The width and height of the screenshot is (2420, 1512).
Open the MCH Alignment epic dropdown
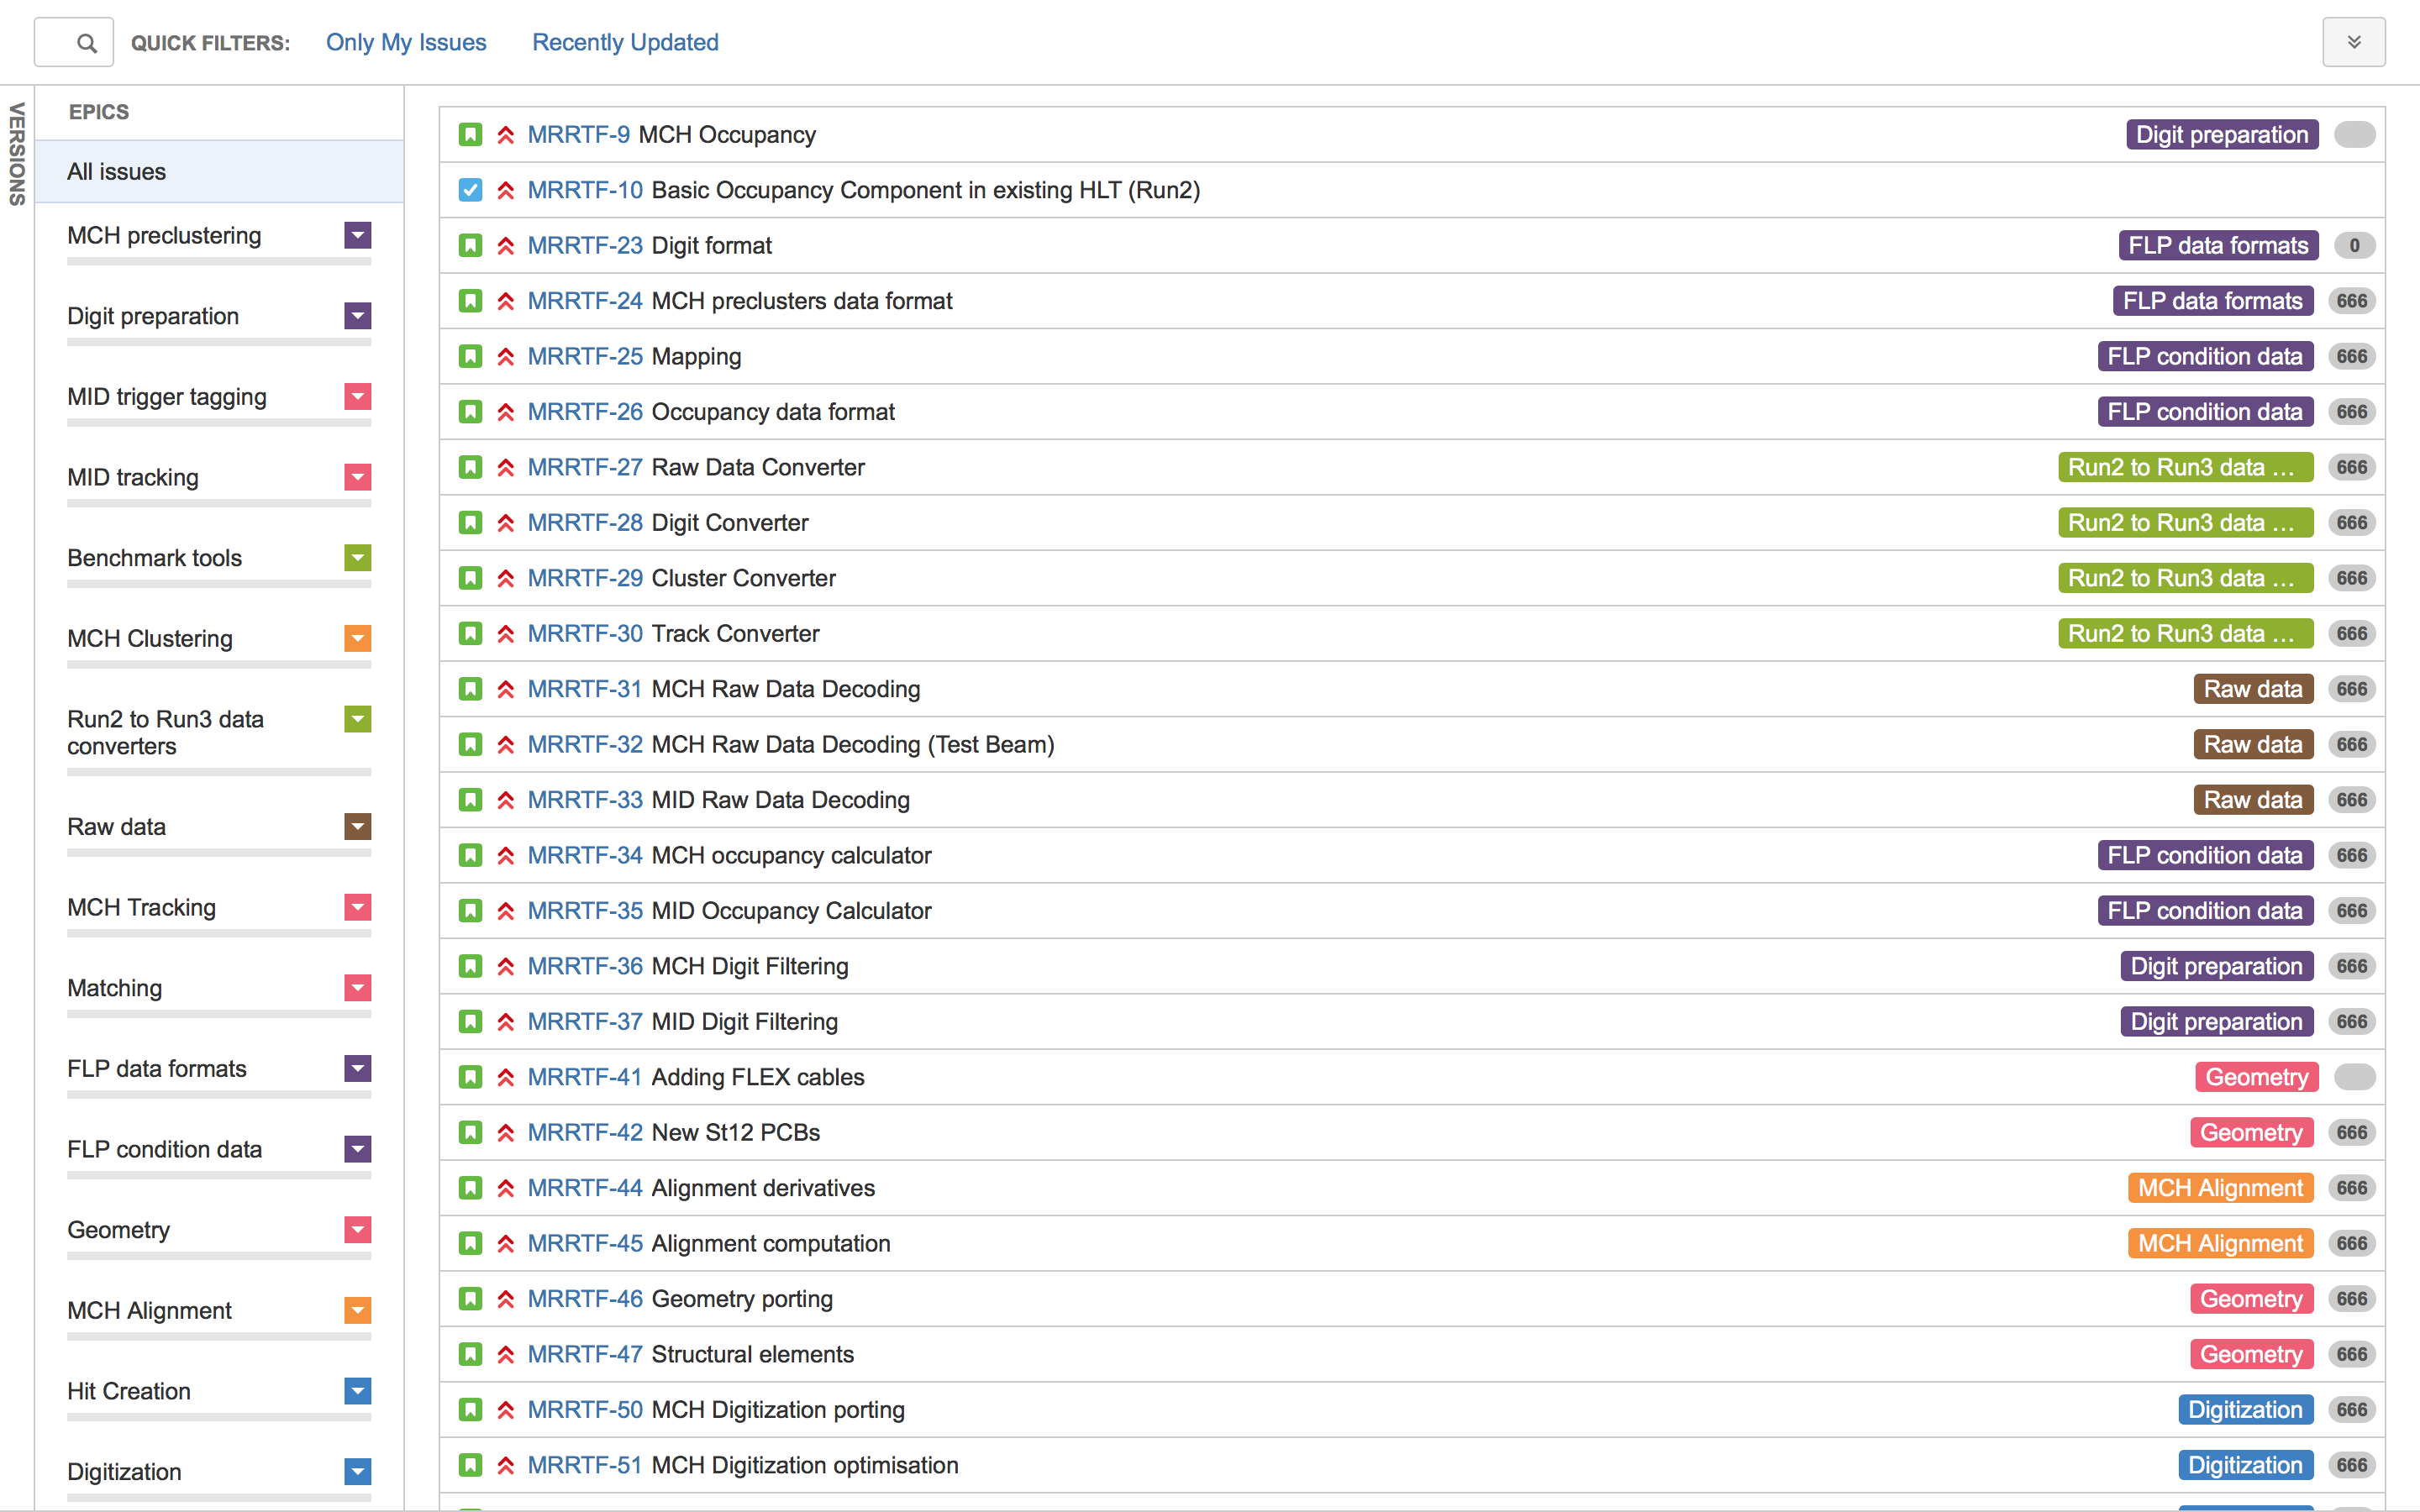pos(358,1310)
